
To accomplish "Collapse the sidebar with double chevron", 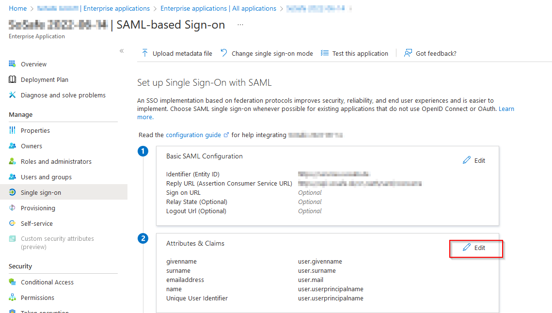I will (x=122, y=51).
